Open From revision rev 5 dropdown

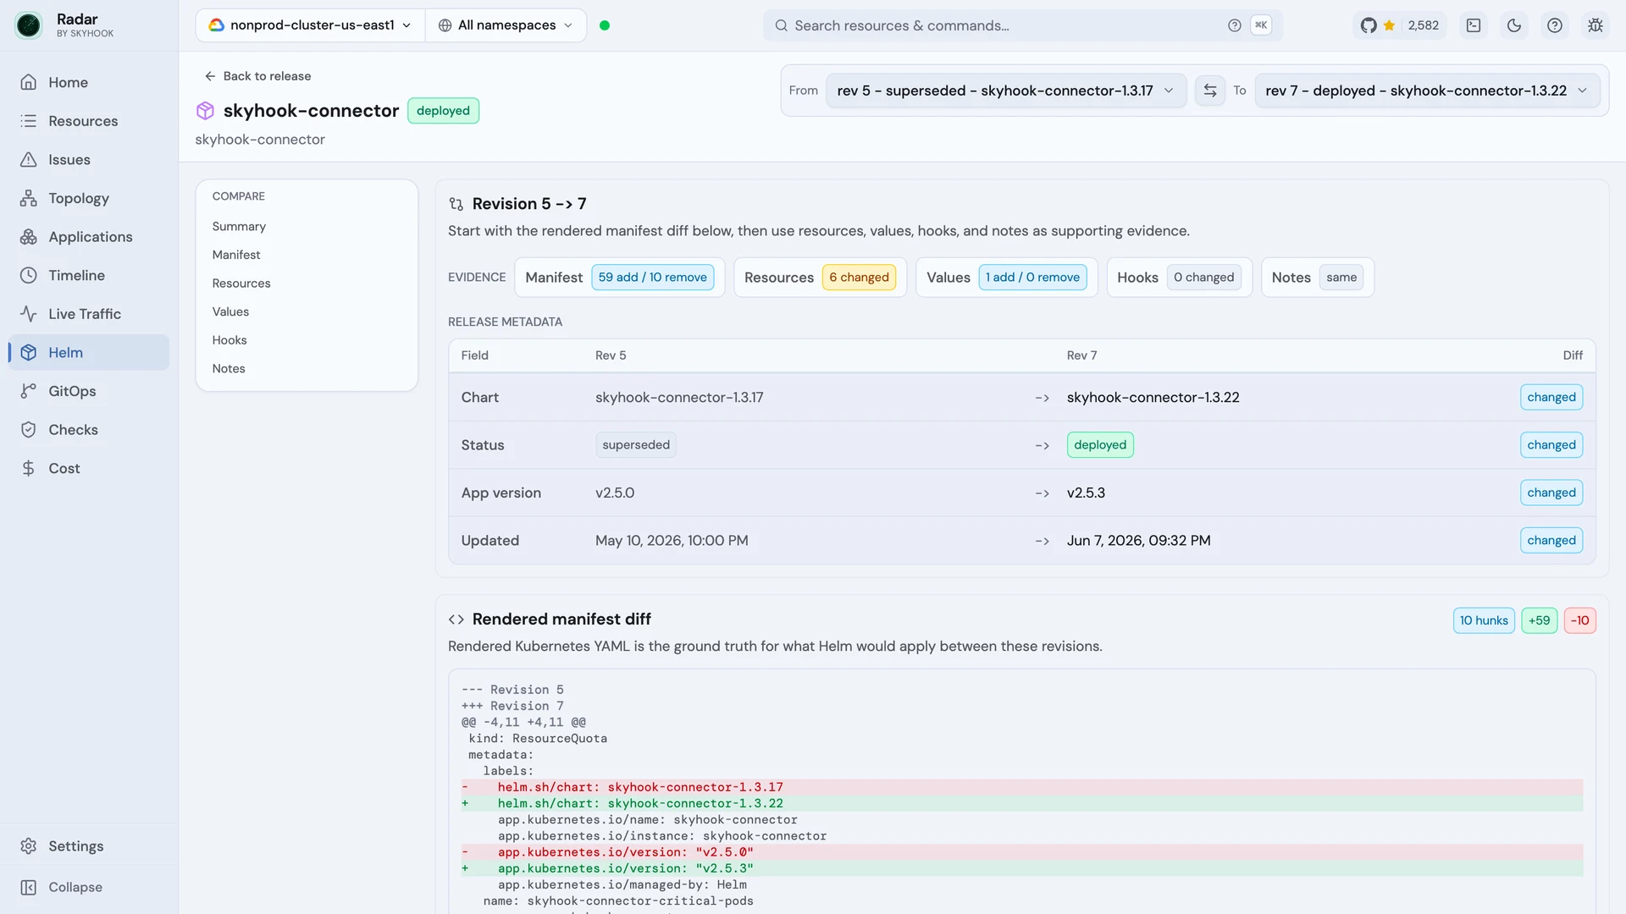tap(1005, 91)
